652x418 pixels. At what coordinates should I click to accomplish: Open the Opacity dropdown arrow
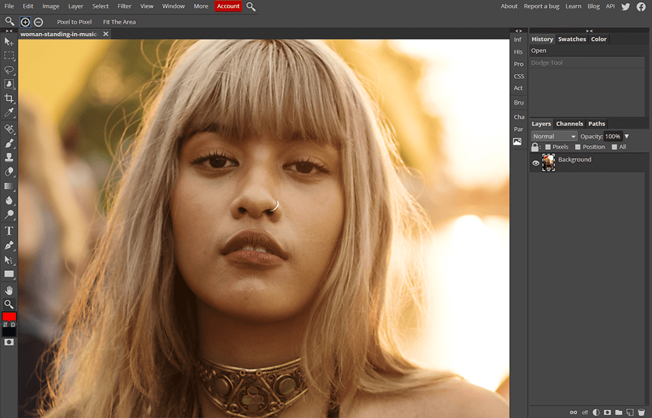pos(628,136)
